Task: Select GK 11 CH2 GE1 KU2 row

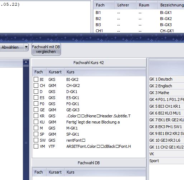Action: coord(166,147)
